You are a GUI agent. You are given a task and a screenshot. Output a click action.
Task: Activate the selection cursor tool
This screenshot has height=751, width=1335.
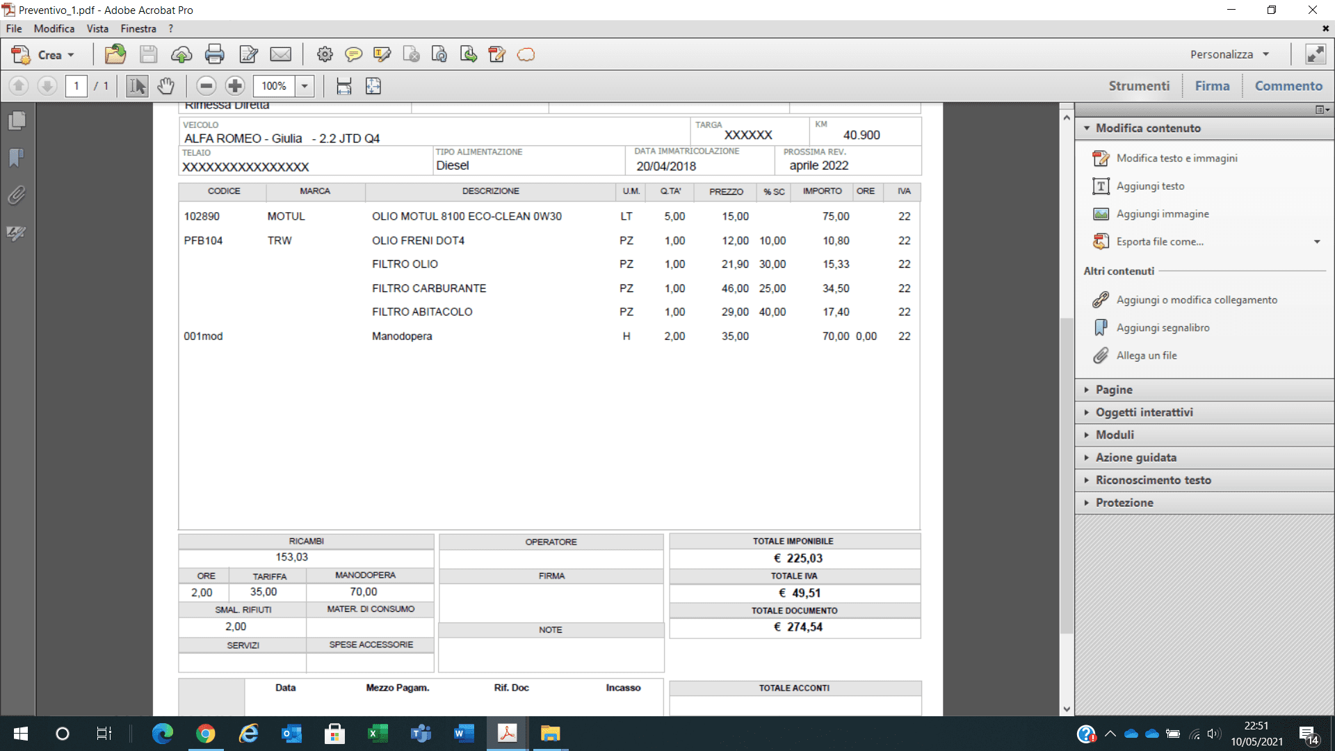pos(137,86)
